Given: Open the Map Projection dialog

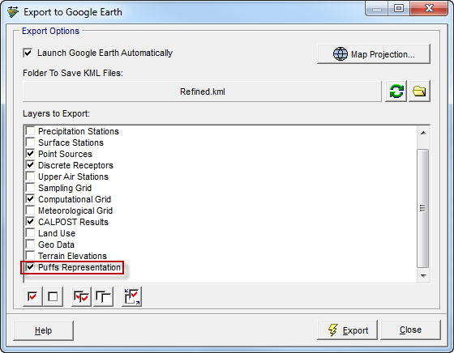Looking at the screenshot, I should click(x=374, y=54).
